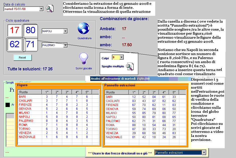Select CAGLIARI row in Pannello estrazioni
The height and width of the screenshot is (158, 236).
[145, 101]
